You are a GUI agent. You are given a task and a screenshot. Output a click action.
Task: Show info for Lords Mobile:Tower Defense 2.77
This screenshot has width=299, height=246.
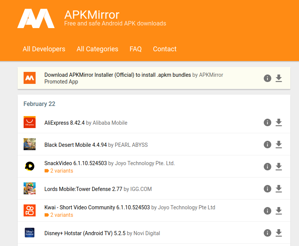tap(268, 189)
